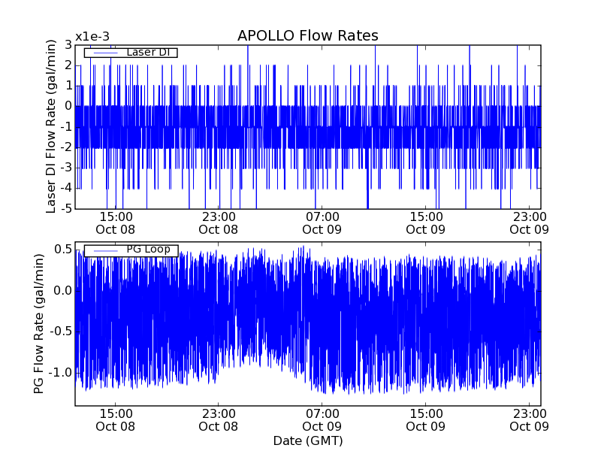Select the Laser DI legend entry
This screenshot has height=451, width=601.
pos(146,52)
